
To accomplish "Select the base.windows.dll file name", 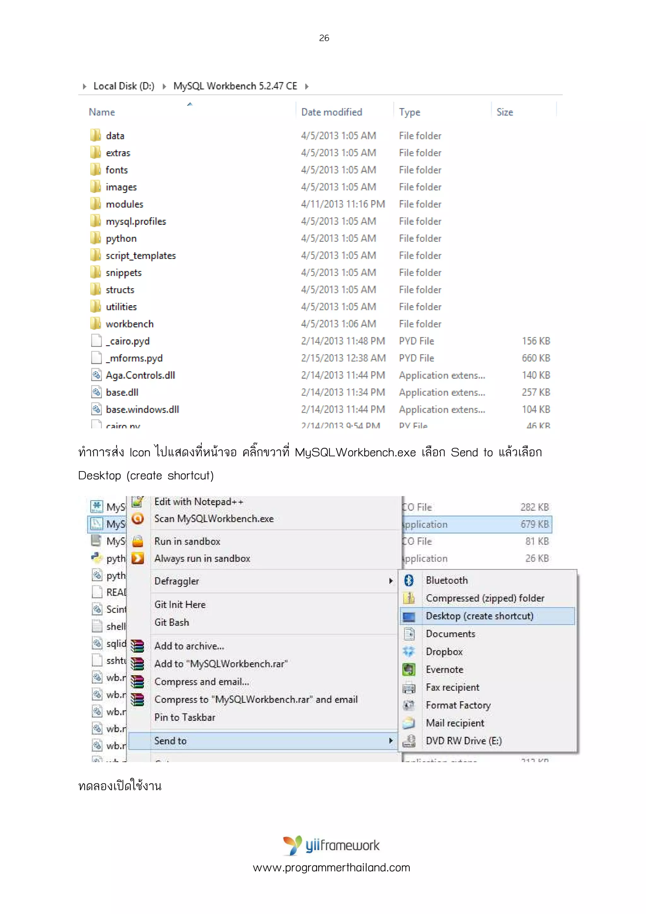I will tap(143, 409).
